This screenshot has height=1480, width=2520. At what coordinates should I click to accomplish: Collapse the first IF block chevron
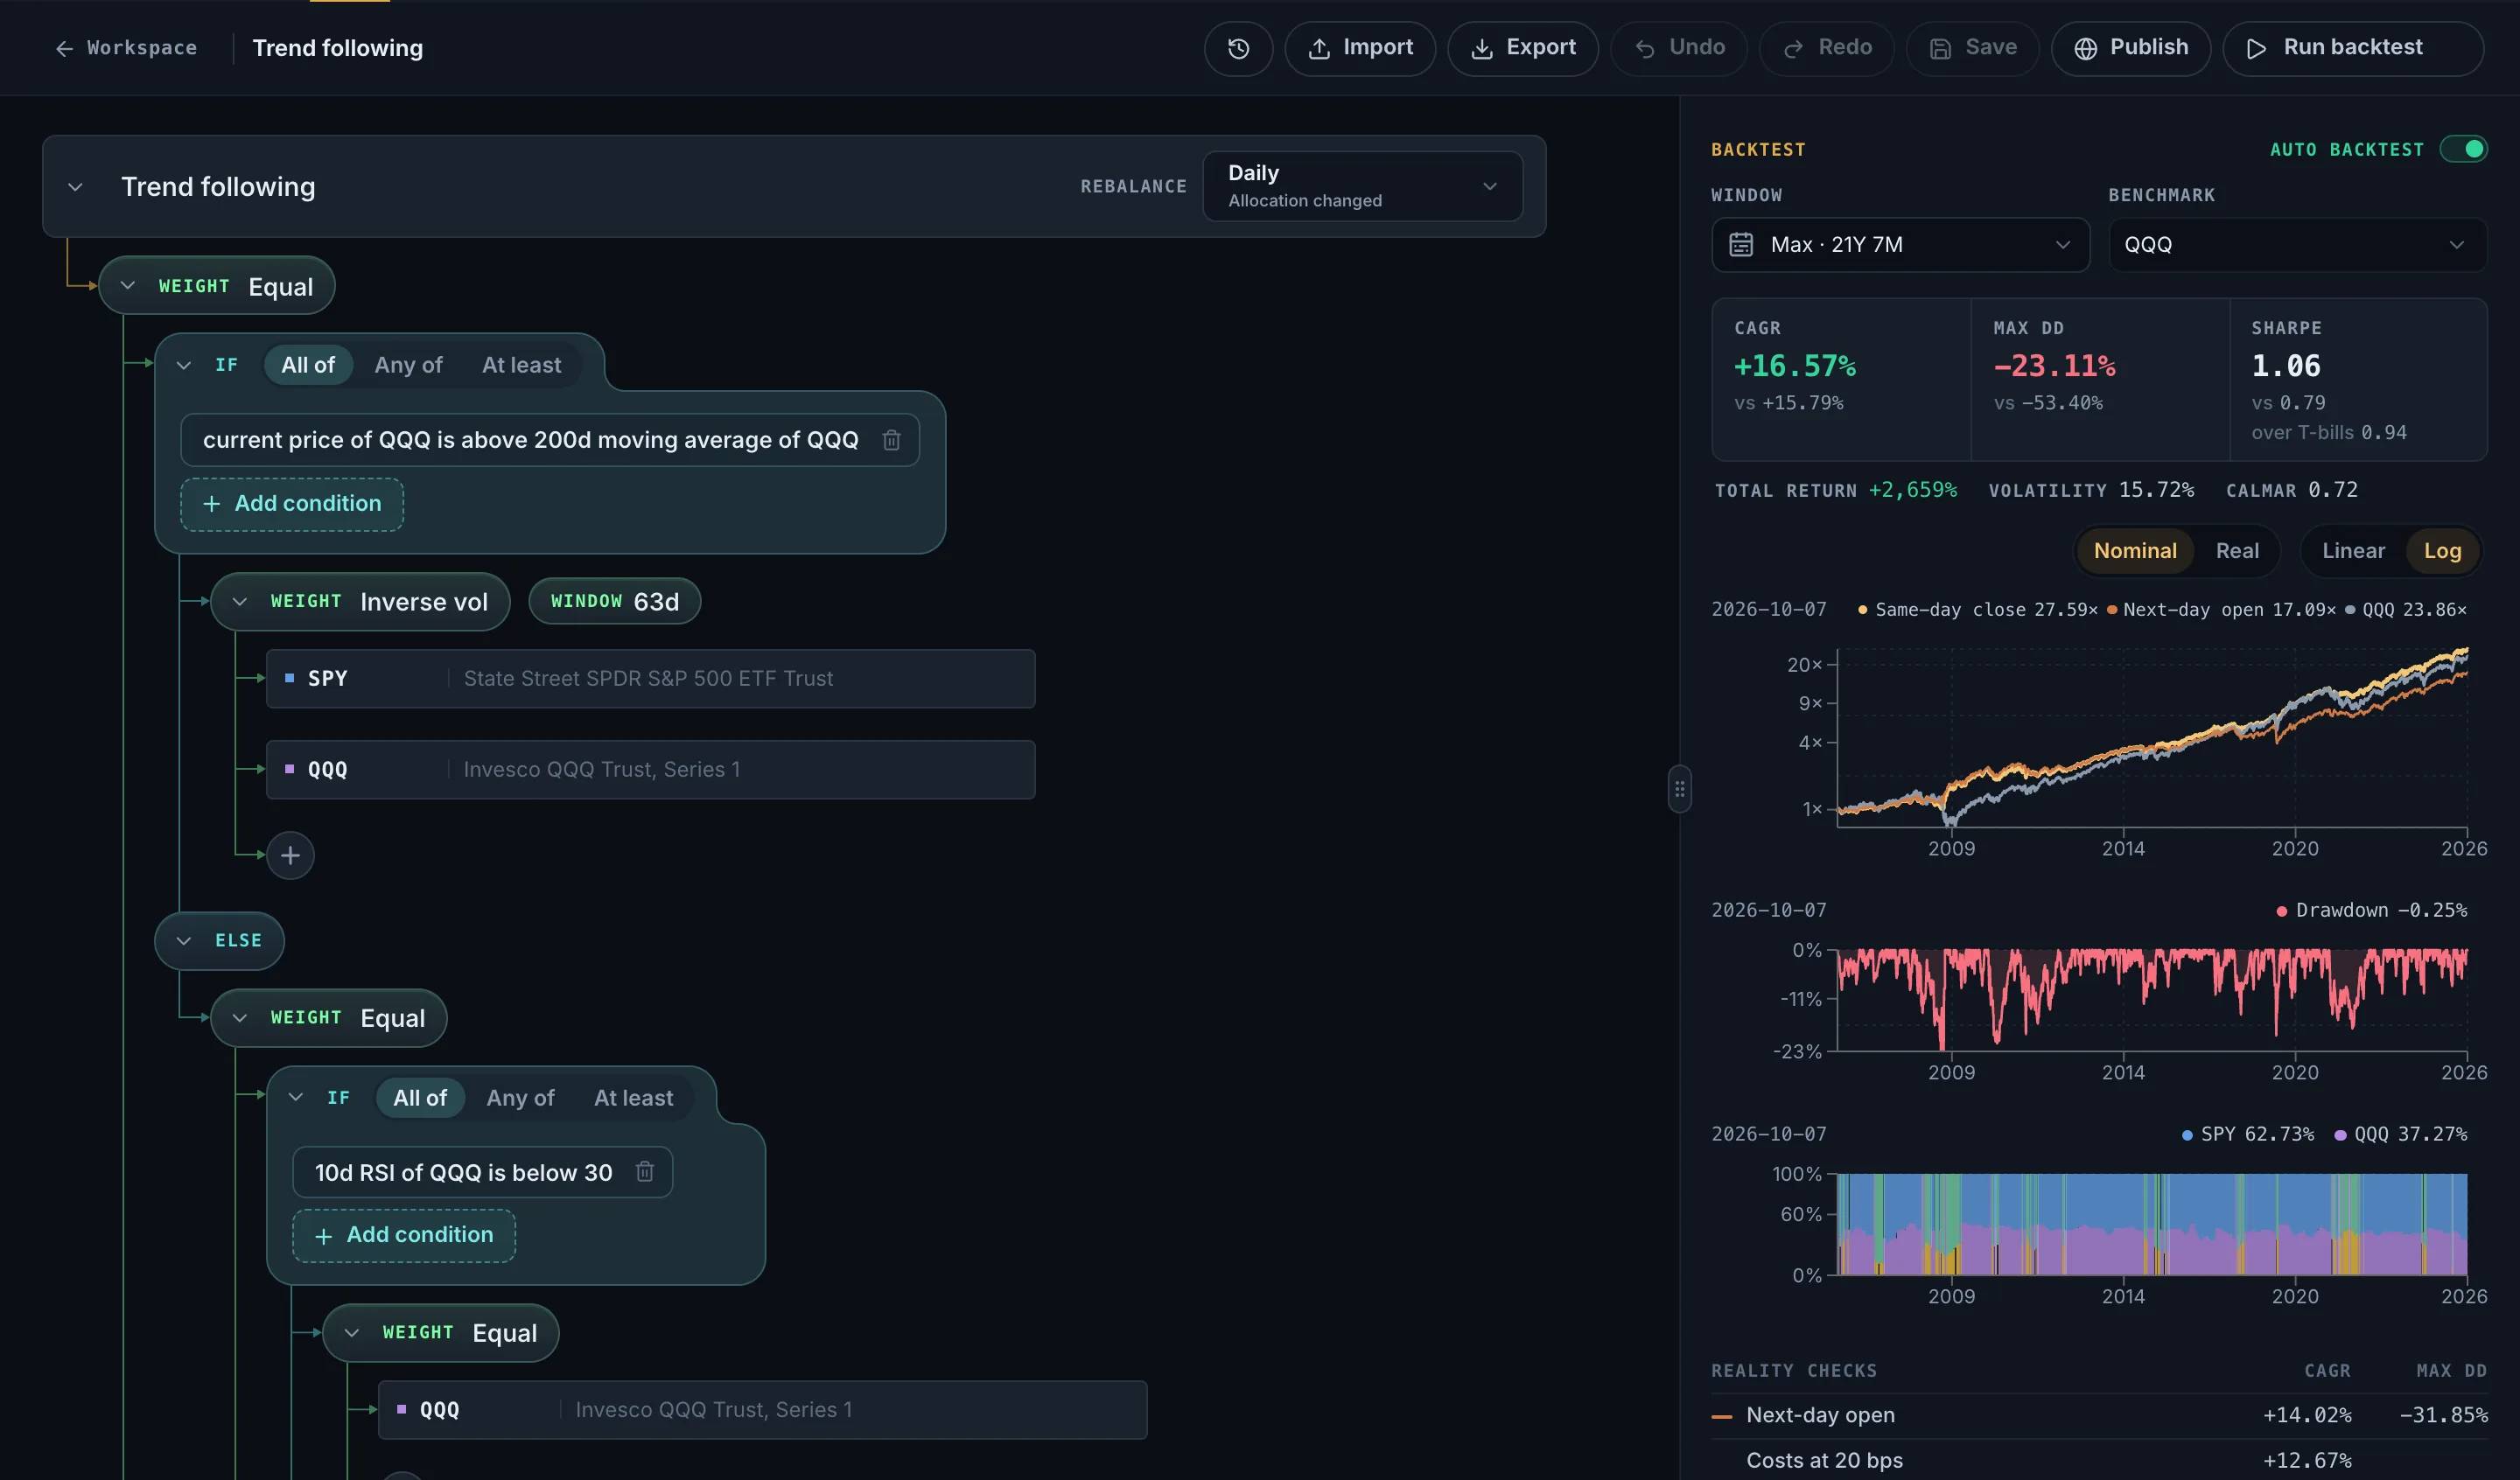(183, 365)
